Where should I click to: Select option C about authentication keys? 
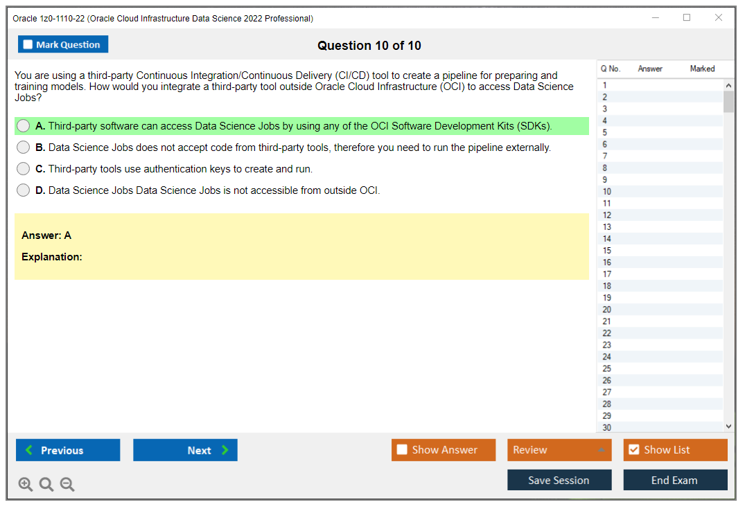[x=24, y=169]
